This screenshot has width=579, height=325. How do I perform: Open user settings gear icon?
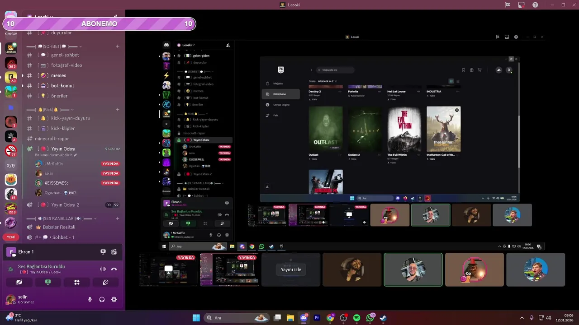click(114, 299)
